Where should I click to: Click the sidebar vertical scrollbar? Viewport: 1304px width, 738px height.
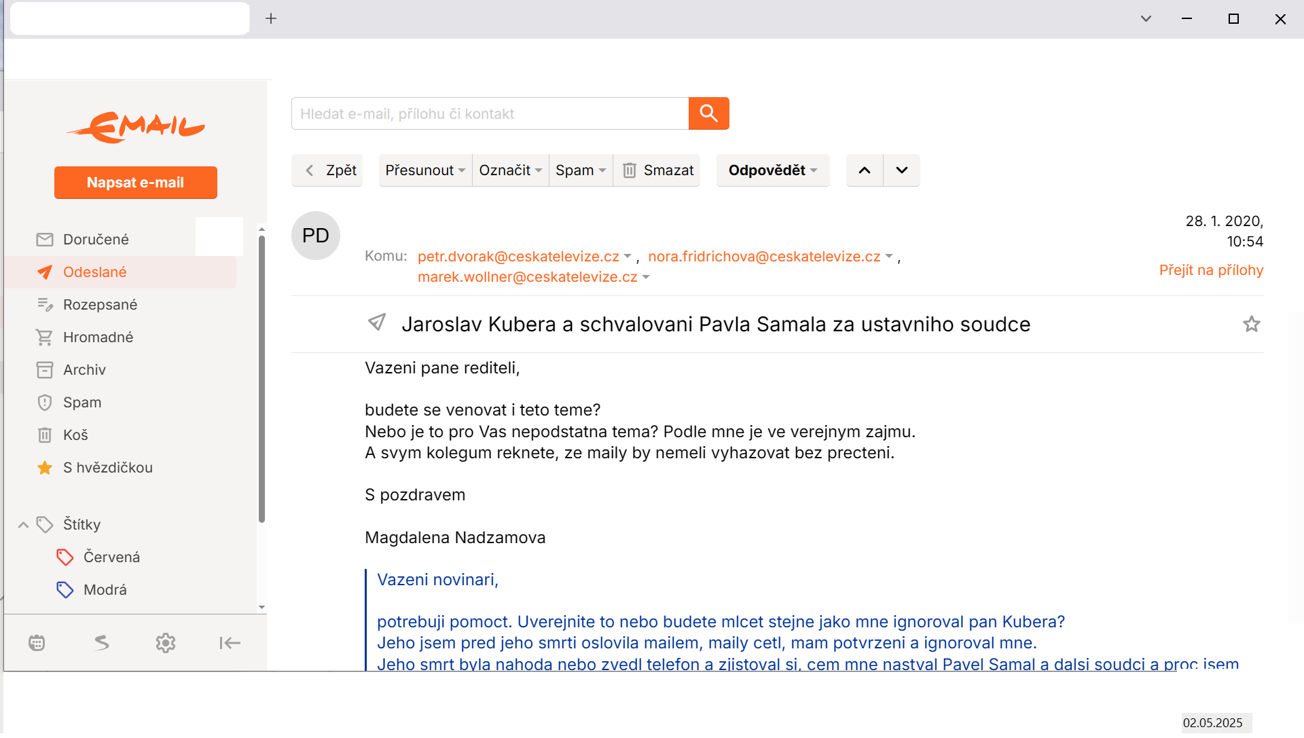point(262,379)
